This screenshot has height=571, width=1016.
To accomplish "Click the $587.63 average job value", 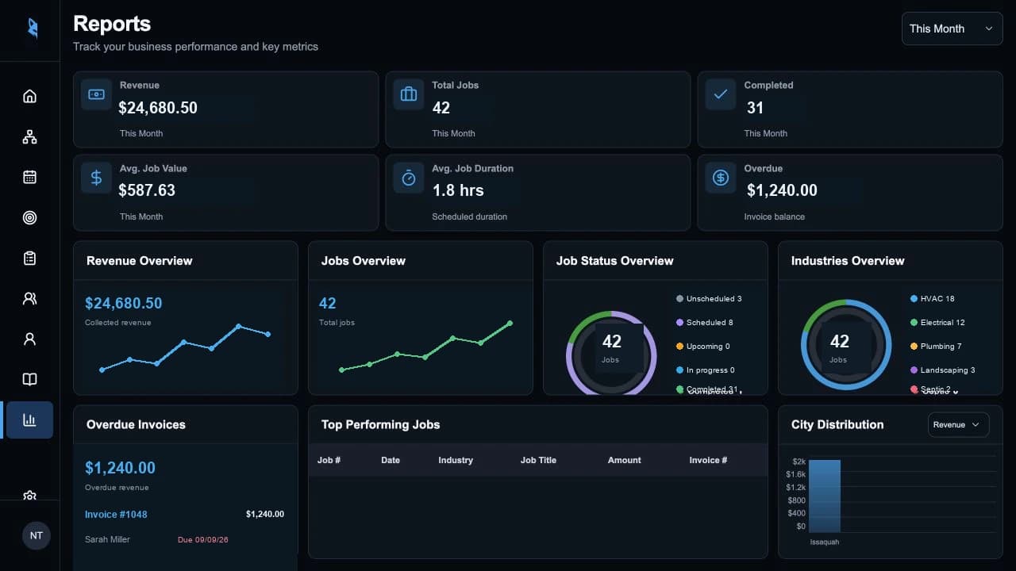I will click(147, 190).
